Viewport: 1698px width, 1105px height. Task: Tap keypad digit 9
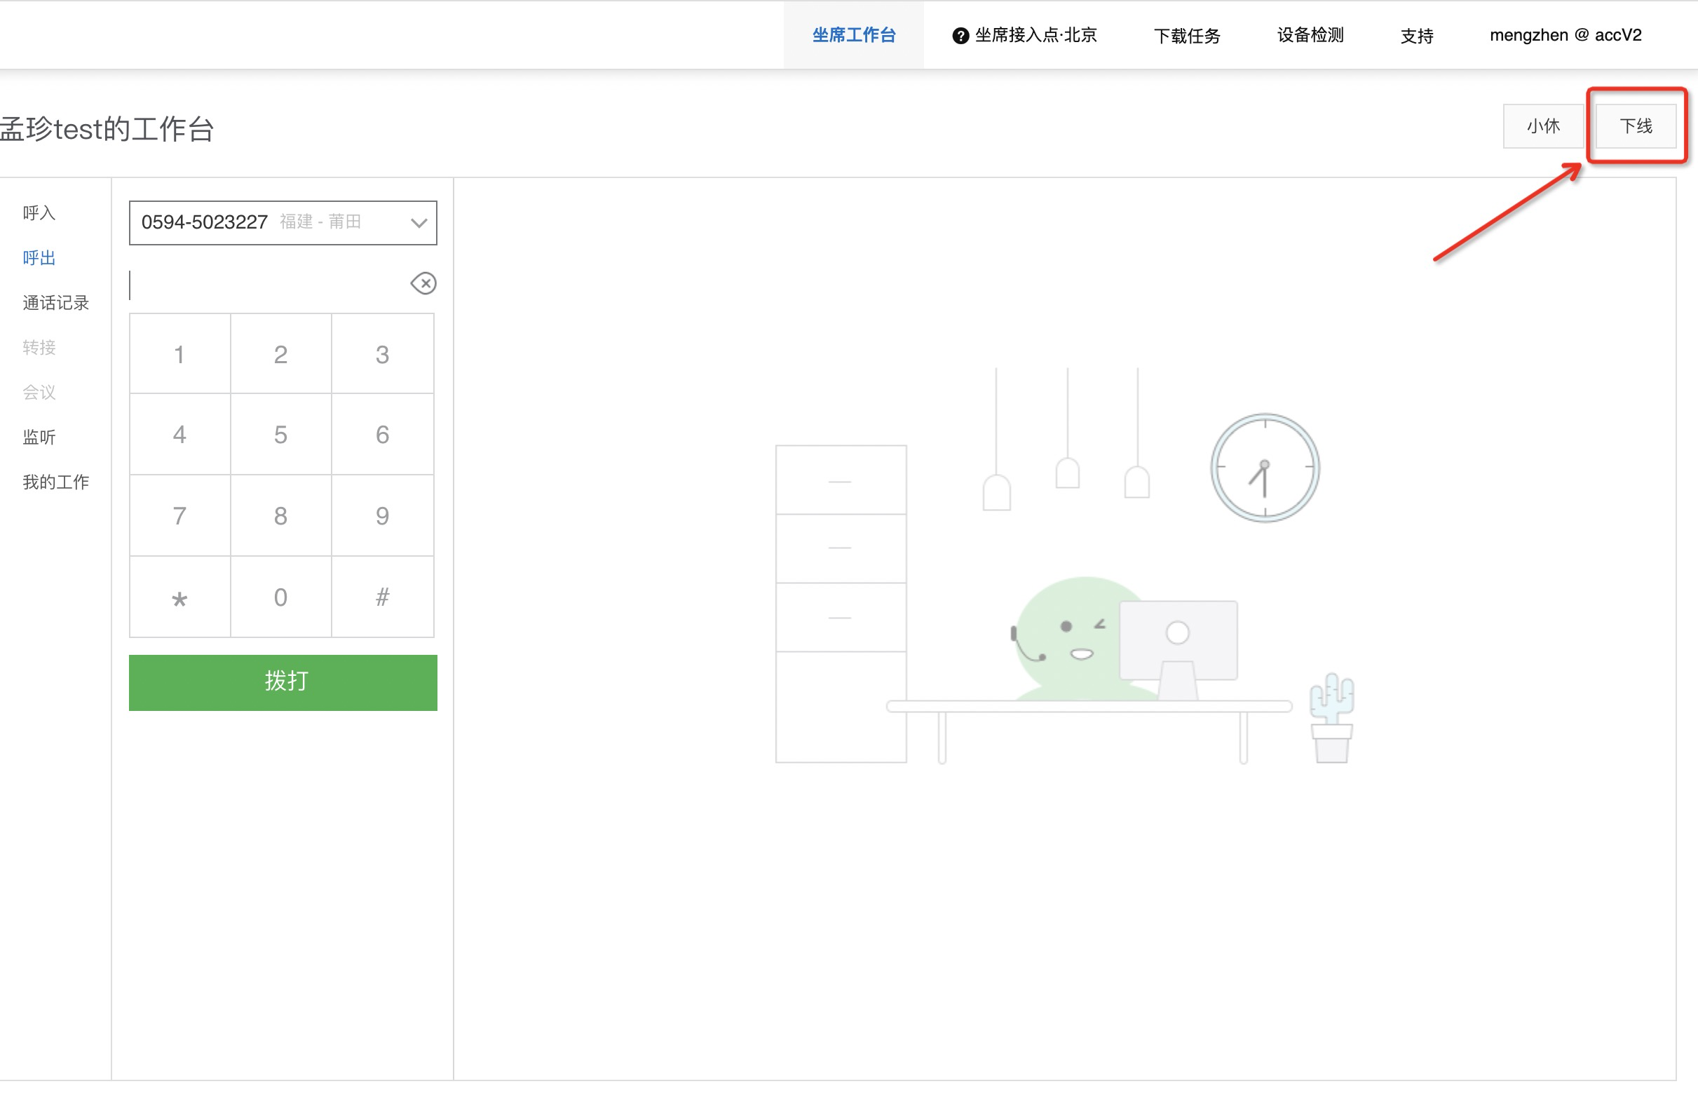382,516
